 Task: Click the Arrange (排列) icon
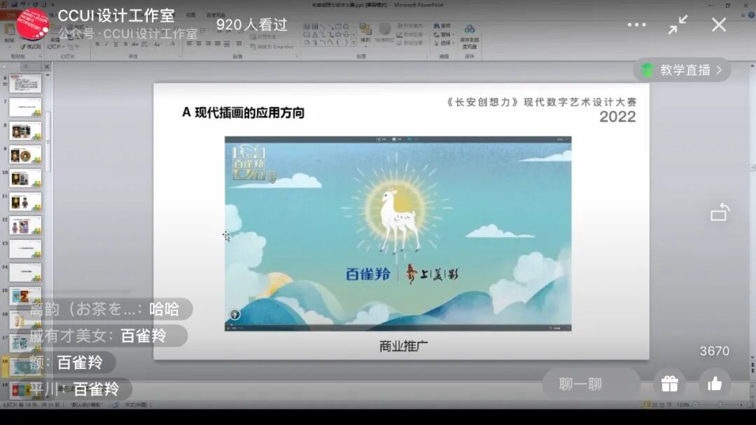(x=365, y=31)
